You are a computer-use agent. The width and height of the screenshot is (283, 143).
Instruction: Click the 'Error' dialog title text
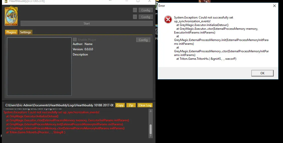pos(162,6)
